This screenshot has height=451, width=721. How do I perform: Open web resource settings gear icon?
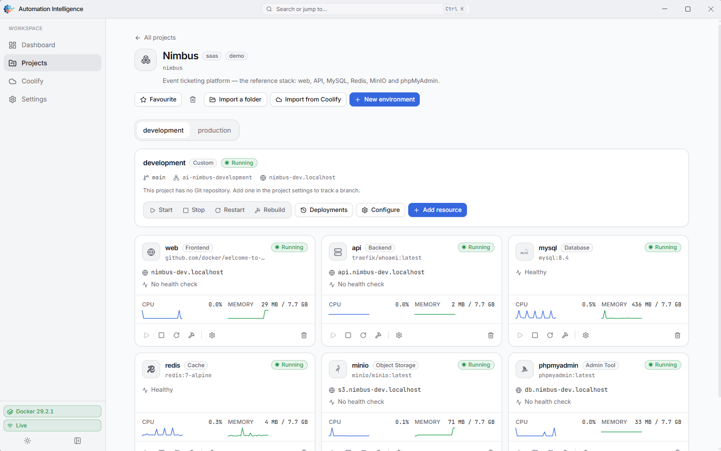point(212,335)
